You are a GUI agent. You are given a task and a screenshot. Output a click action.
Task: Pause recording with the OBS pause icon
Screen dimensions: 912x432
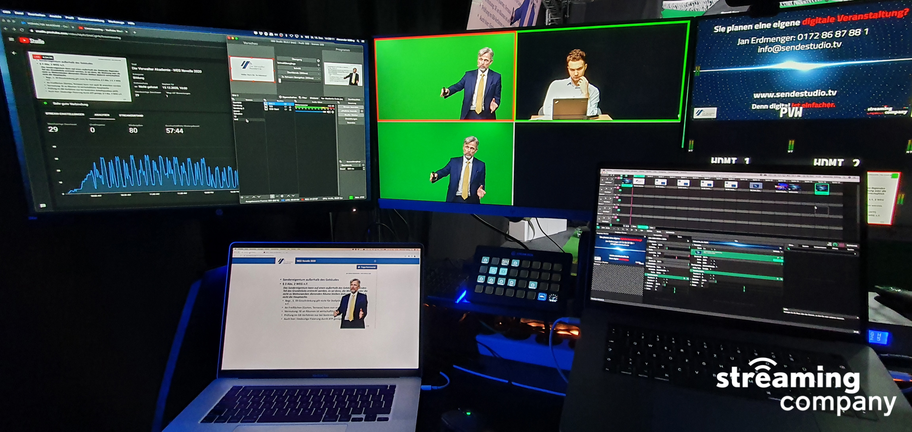(x=362, y=111)
